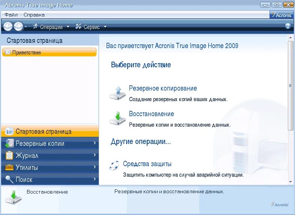This screenshot has width=295, height=215.
Task: Open the Утилиты section
Action: (50, 168)
